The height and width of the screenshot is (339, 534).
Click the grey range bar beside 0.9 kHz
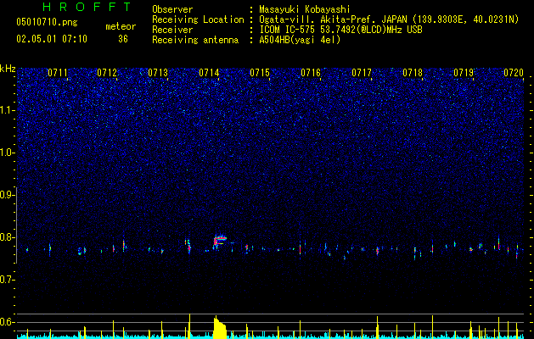click(16, 225)
